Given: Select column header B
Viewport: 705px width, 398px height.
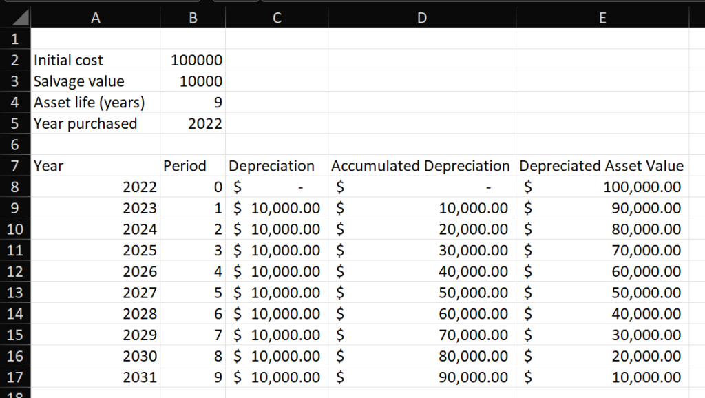Looking at the screenshot, I should pyautogui.click(x=193, y=17).
